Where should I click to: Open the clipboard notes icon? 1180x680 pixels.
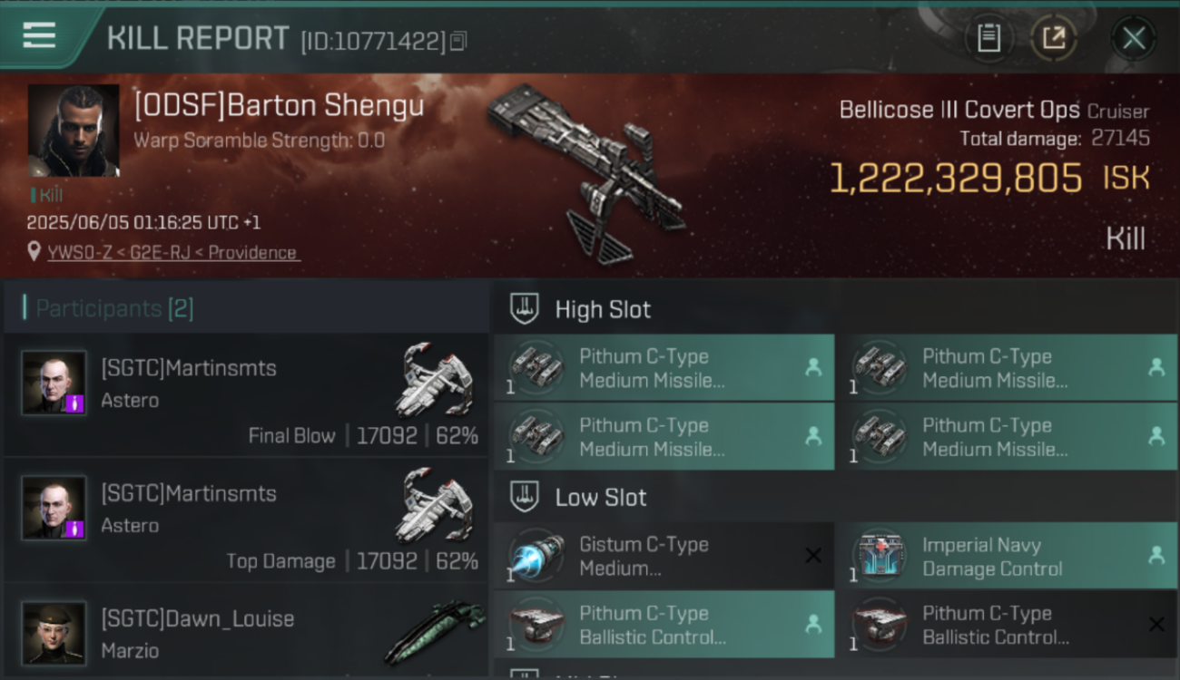(988, 38)
